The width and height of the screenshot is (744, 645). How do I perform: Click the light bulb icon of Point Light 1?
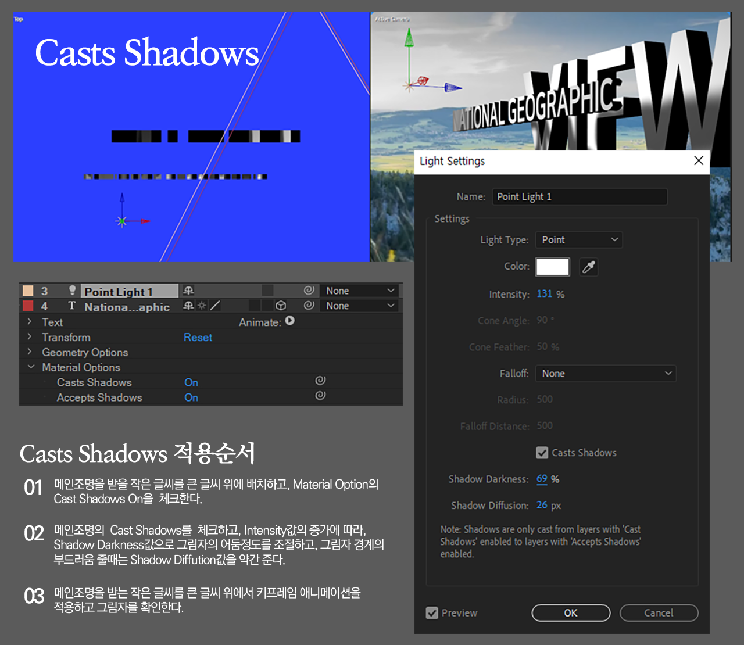tap(72, 290)
